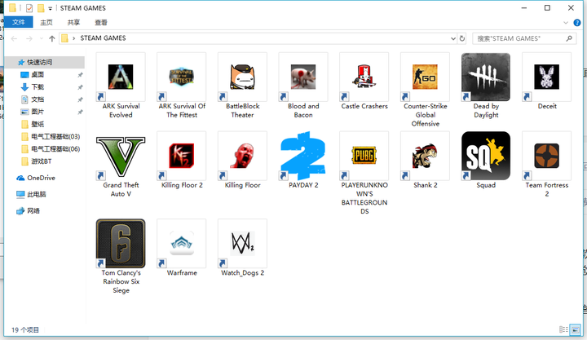The width and height of the screenshot is (587, 340).
Task: Click the Warframe shortcut icon
Action: click(182, 244)
